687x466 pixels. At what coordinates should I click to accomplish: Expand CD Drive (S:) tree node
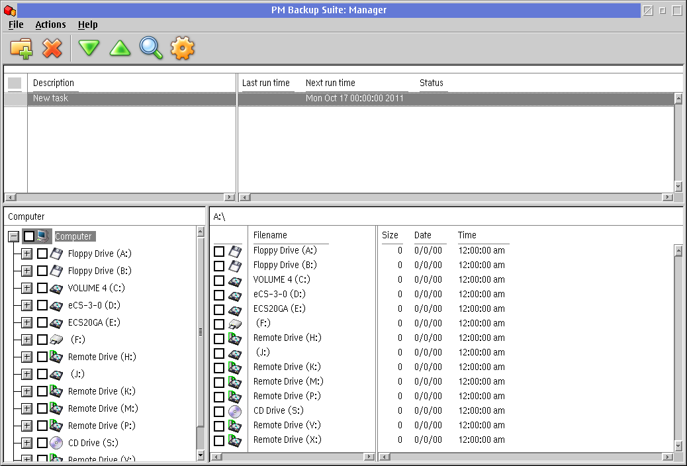(26, 443)
